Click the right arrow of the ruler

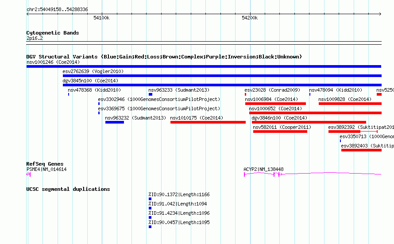tap(380, 14)
